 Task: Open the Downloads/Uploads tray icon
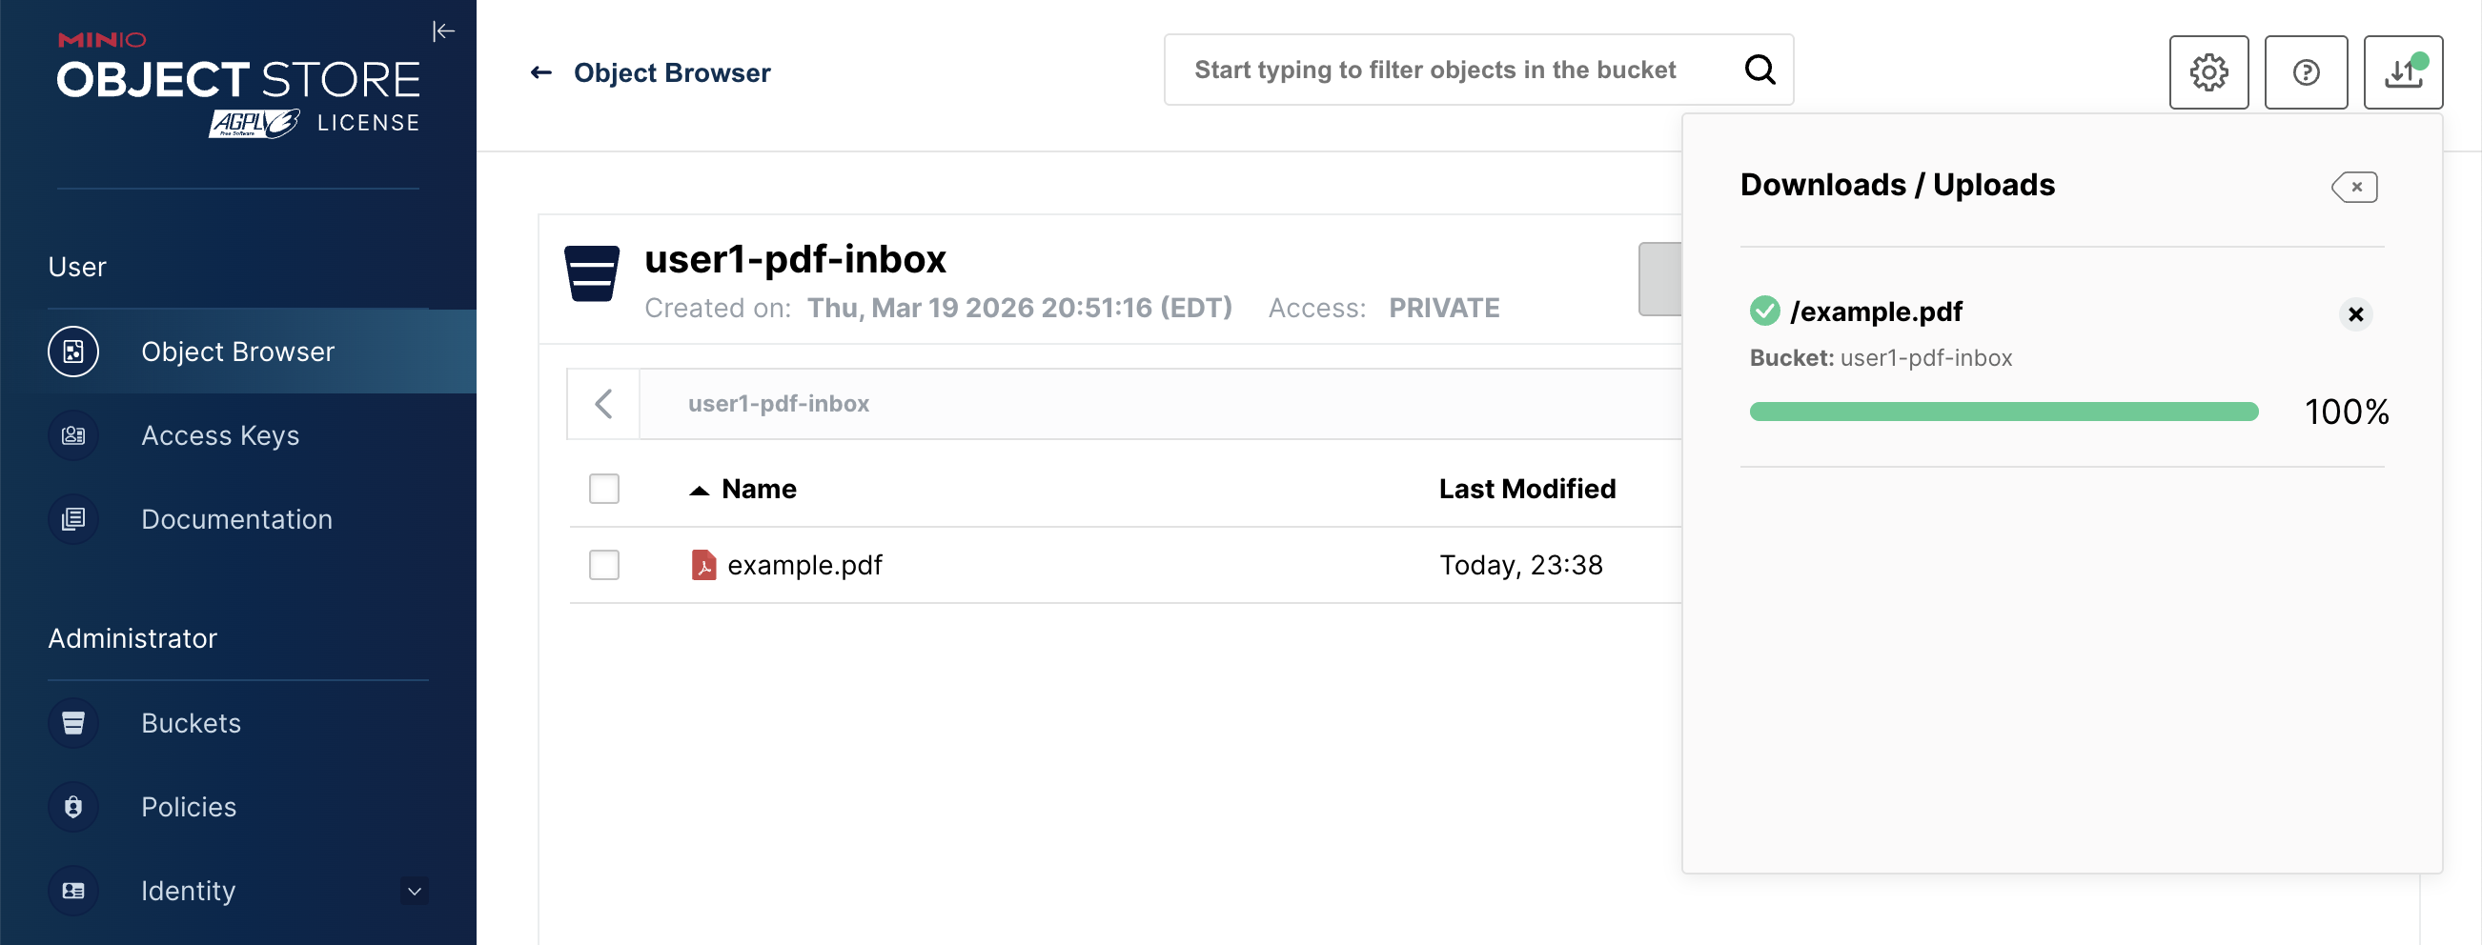(x=2403, y=72)
